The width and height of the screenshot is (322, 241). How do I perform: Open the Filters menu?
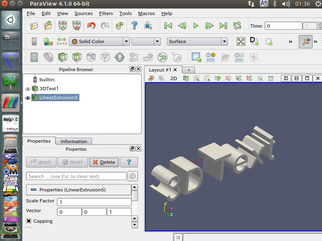click(106, 13)
